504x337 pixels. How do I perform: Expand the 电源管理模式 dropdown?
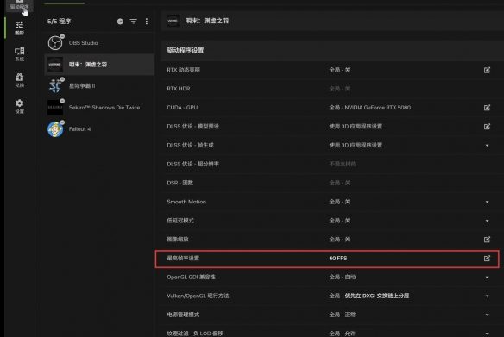[x=488, y=315]
